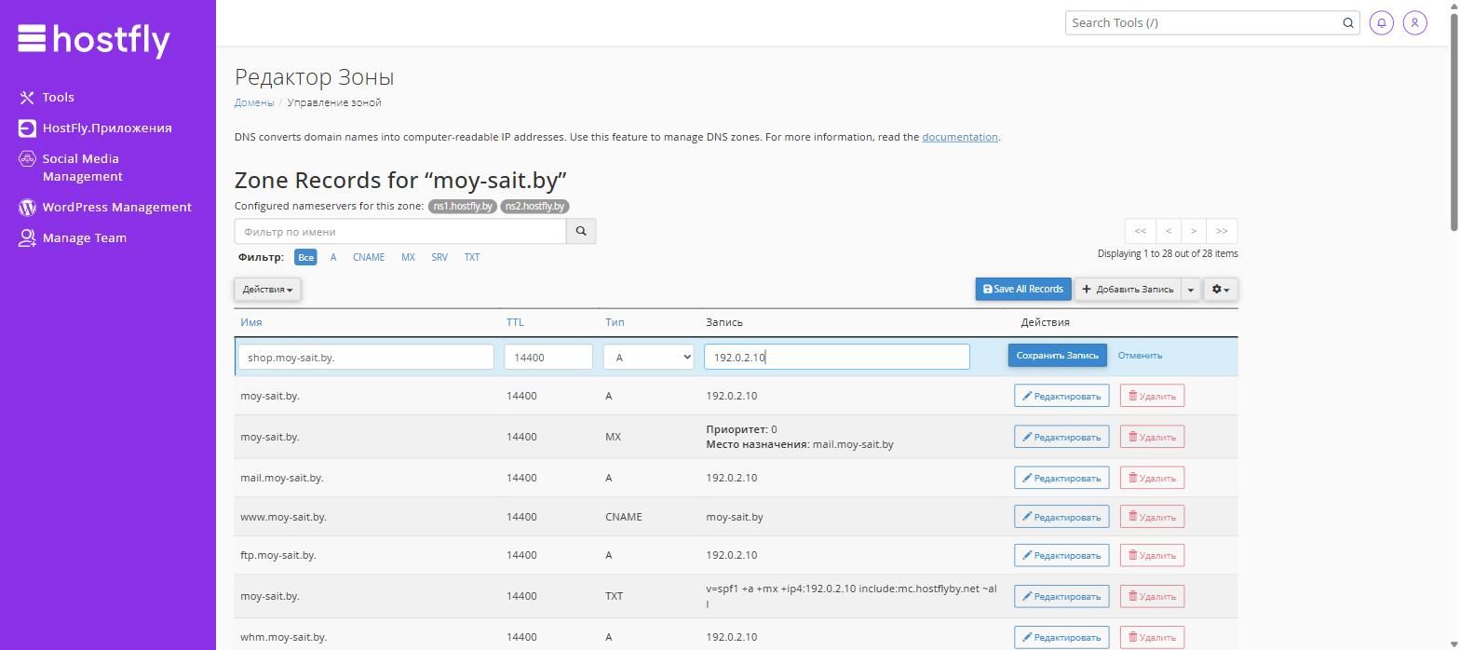Screen dimensions: 1460x650
Task: Delete the moy-sait.by. TXT record
Action: 1152,596
